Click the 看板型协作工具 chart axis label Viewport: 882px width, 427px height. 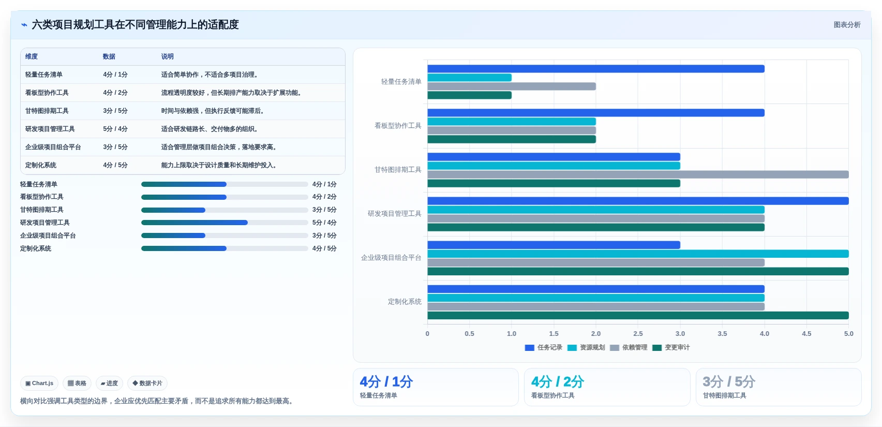(x=398, y=126)
